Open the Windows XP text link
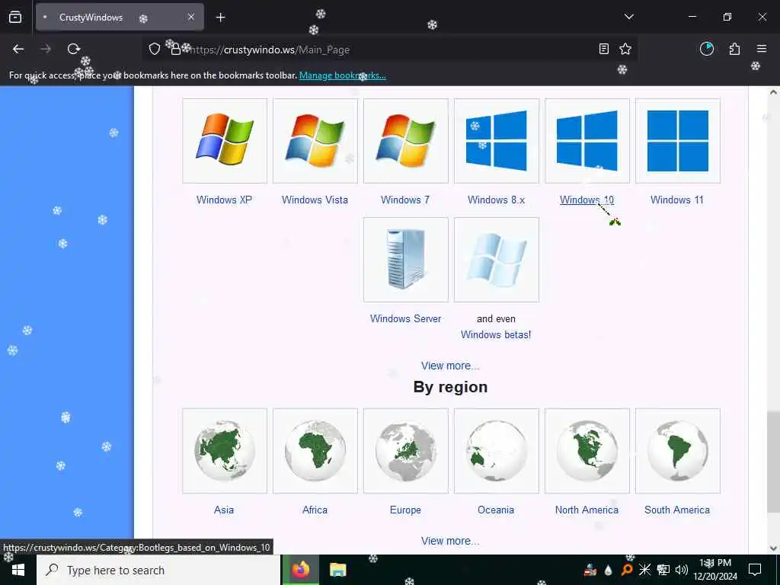 (225, 200)
